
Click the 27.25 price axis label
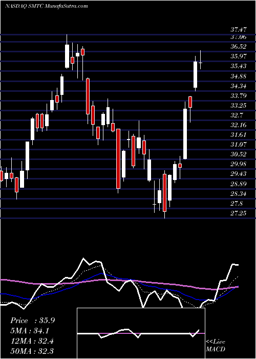239,213
